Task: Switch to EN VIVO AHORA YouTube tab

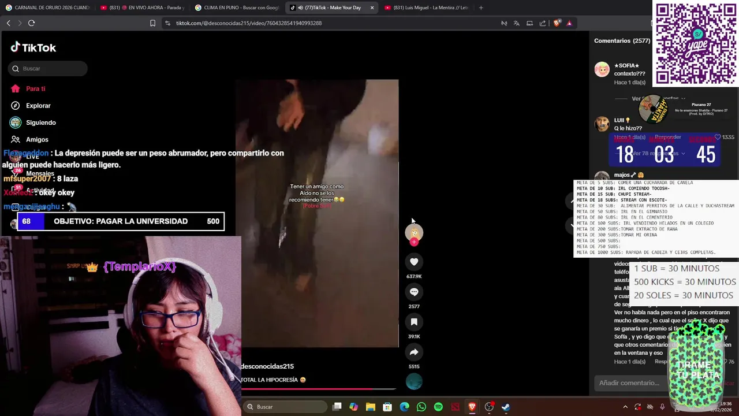Action: click(142, 8)
